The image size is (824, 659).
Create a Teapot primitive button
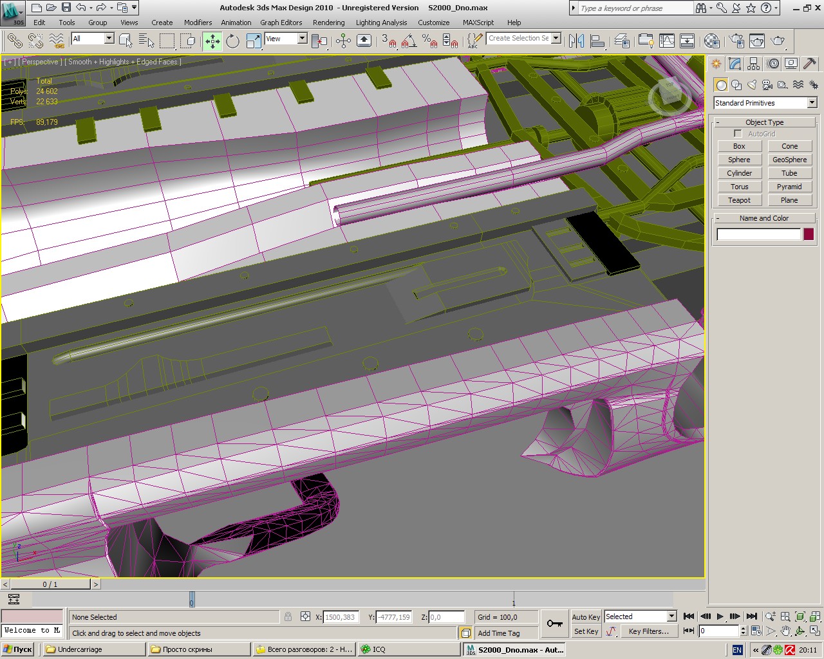click(x=739, y=200)
